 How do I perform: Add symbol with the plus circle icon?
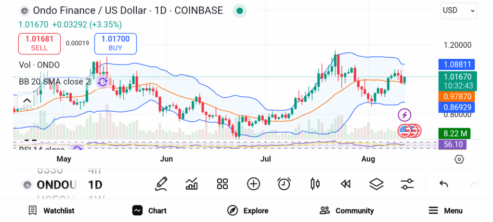click(x=253, y=183)
